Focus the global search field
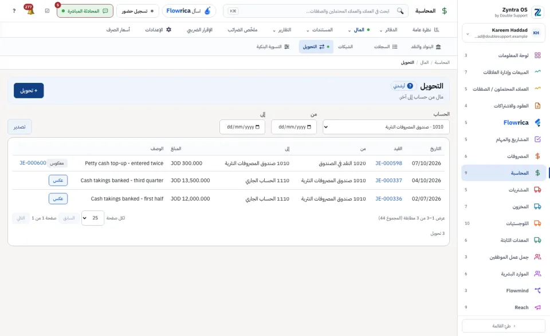 pyautogui.click(x=316, y=11)
